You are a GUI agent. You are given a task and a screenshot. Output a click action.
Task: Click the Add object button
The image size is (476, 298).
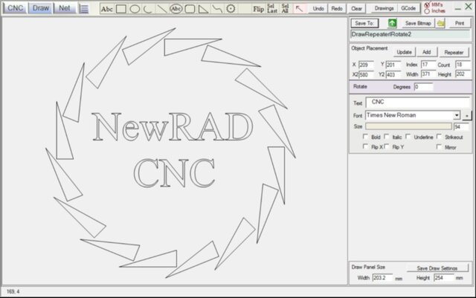coord(426,52)
